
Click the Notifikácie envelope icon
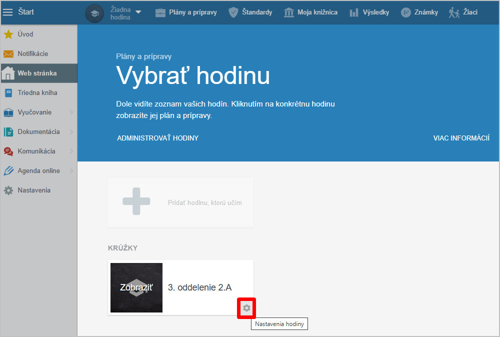click(x=8, y=54)
